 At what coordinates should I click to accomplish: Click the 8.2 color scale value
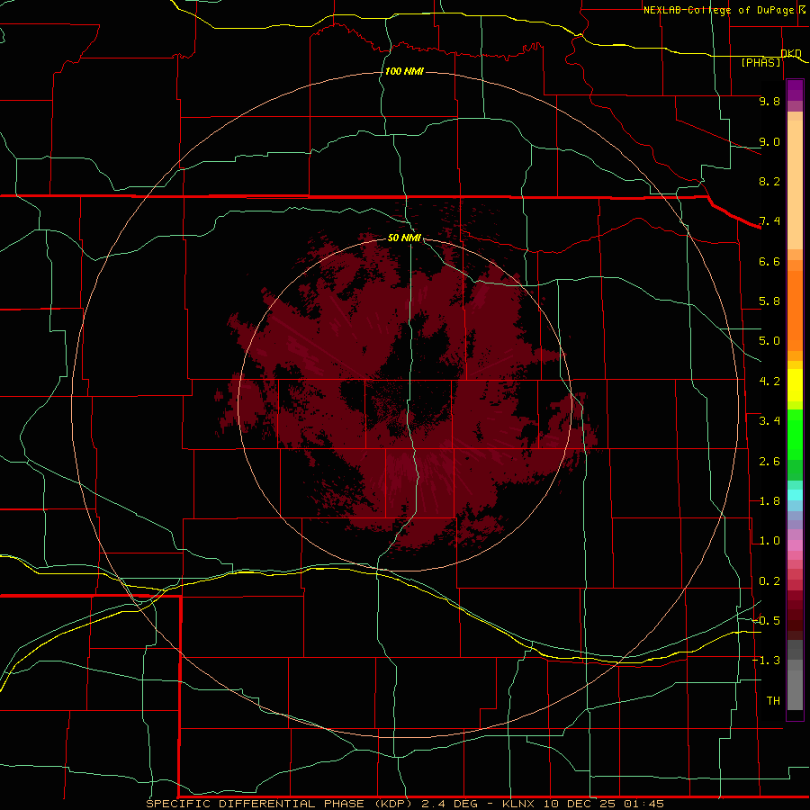[769, 181]
